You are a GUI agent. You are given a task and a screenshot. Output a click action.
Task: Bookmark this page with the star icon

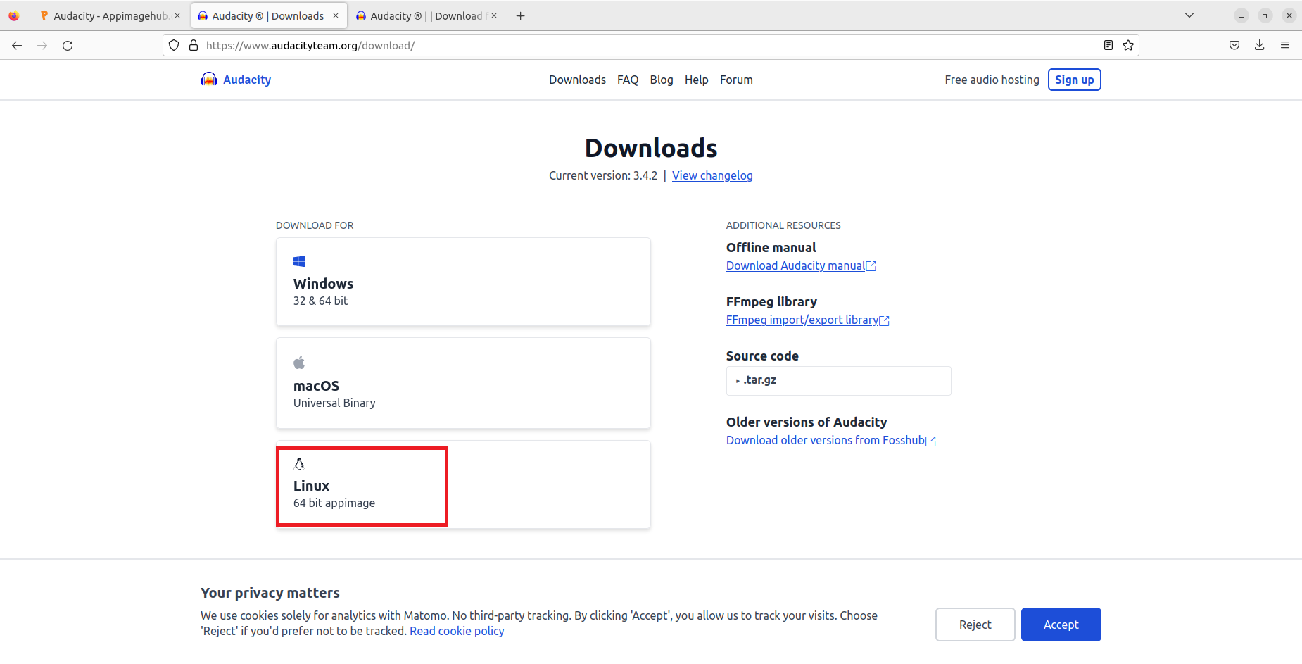pos(1128,46)
